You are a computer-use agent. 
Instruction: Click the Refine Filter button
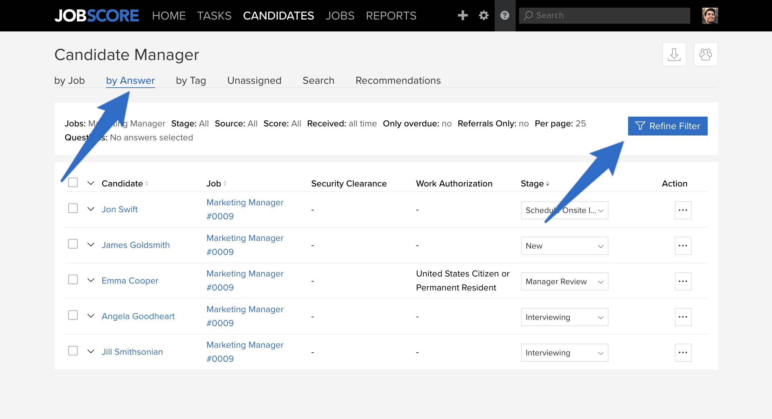(x=668, y=126)
